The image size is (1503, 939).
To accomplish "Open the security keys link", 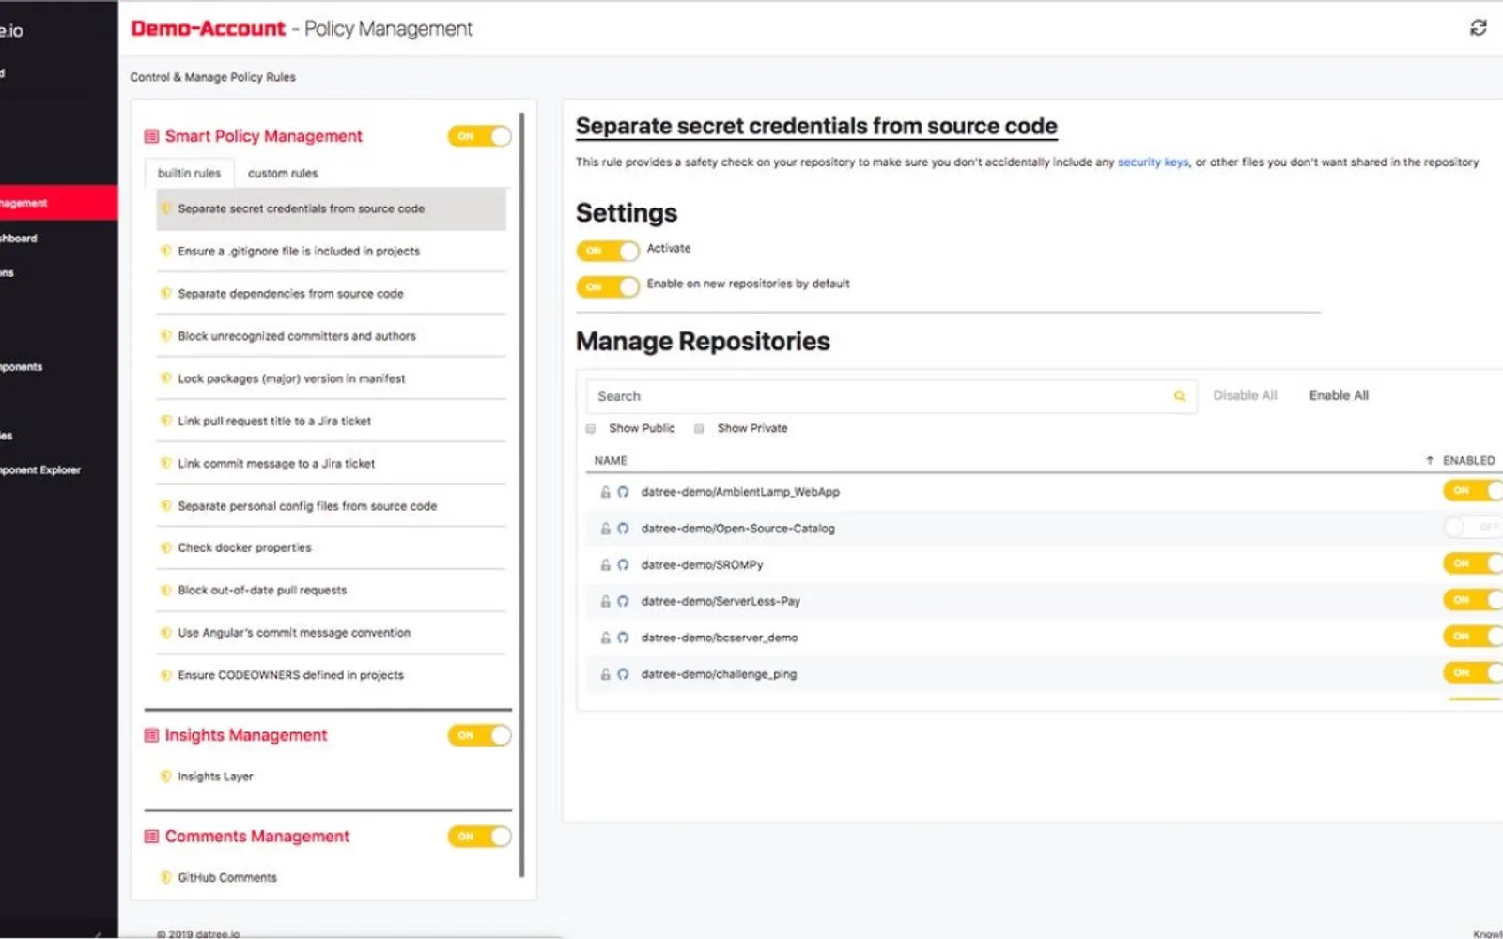I will (x=1154, y=162).
